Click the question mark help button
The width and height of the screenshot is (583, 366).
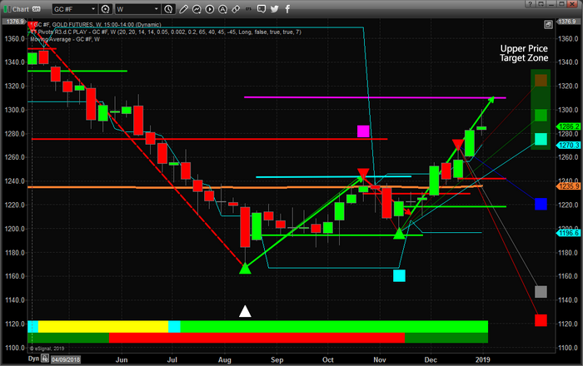point(530,4)
